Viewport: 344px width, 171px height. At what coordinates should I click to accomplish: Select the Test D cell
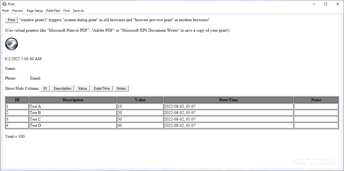(73, 126)
